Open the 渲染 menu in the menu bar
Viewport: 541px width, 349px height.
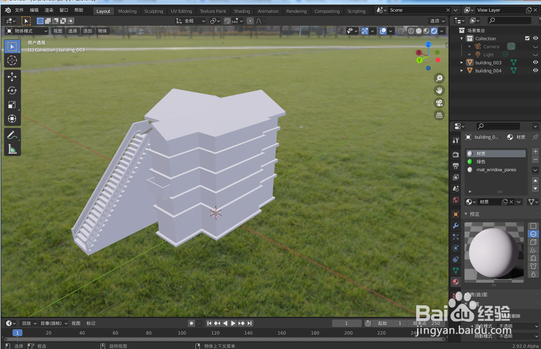coord(49,10)
